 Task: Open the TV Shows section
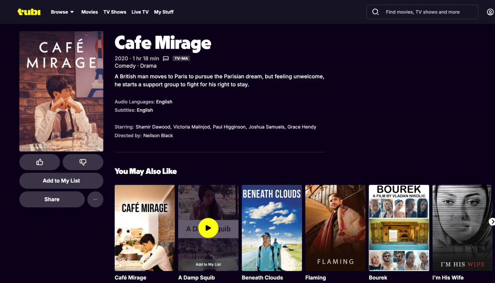tap(115, 12)
